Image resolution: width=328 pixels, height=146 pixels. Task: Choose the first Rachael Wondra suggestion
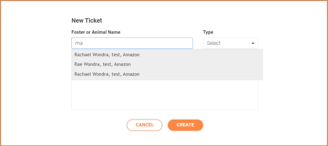click(167, 55)
